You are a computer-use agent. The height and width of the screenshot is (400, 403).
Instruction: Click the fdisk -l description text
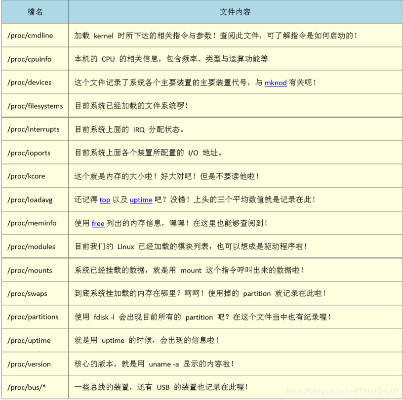pyautogui.click(x=202, y=317)
